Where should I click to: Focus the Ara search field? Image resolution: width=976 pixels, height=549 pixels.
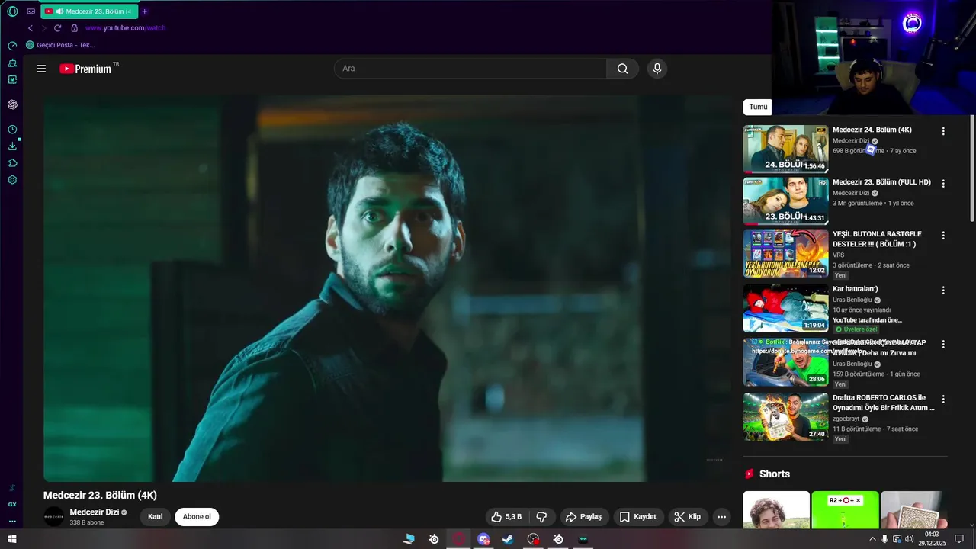pos(470,69)
